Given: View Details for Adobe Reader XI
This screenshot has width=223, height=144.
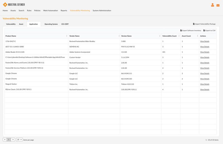Looking at the screenshot, I should coord(205,52).
